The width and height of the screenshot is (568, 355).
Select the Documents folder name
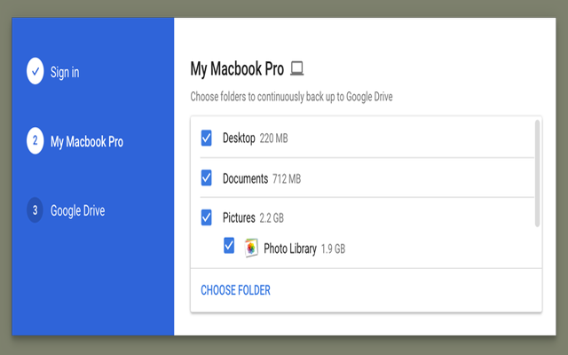245,178
